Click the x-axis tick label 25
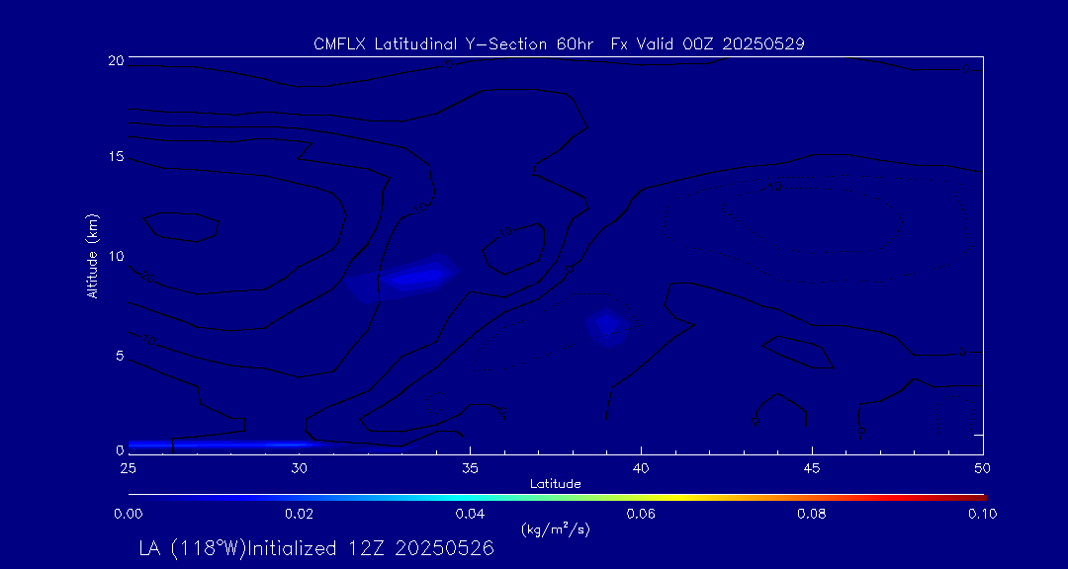This screenshot has width=1068, height=569. (128, 467)
